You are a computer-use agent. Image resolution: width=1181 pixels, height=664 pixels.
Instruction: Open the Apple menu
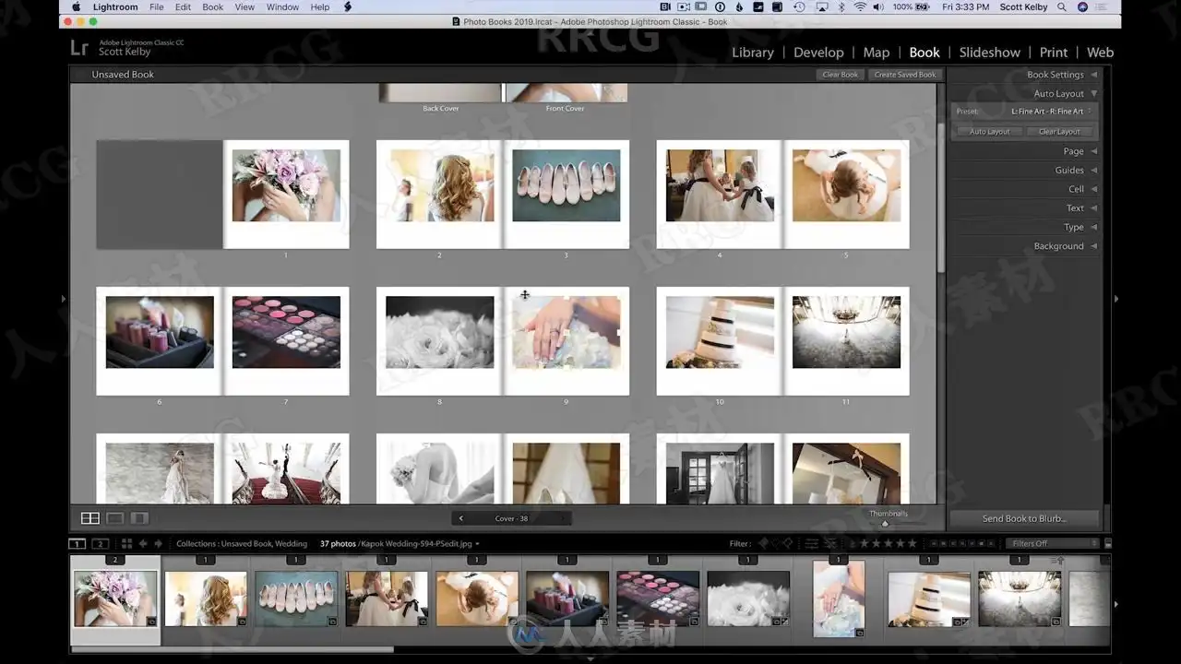coord(77,7)
